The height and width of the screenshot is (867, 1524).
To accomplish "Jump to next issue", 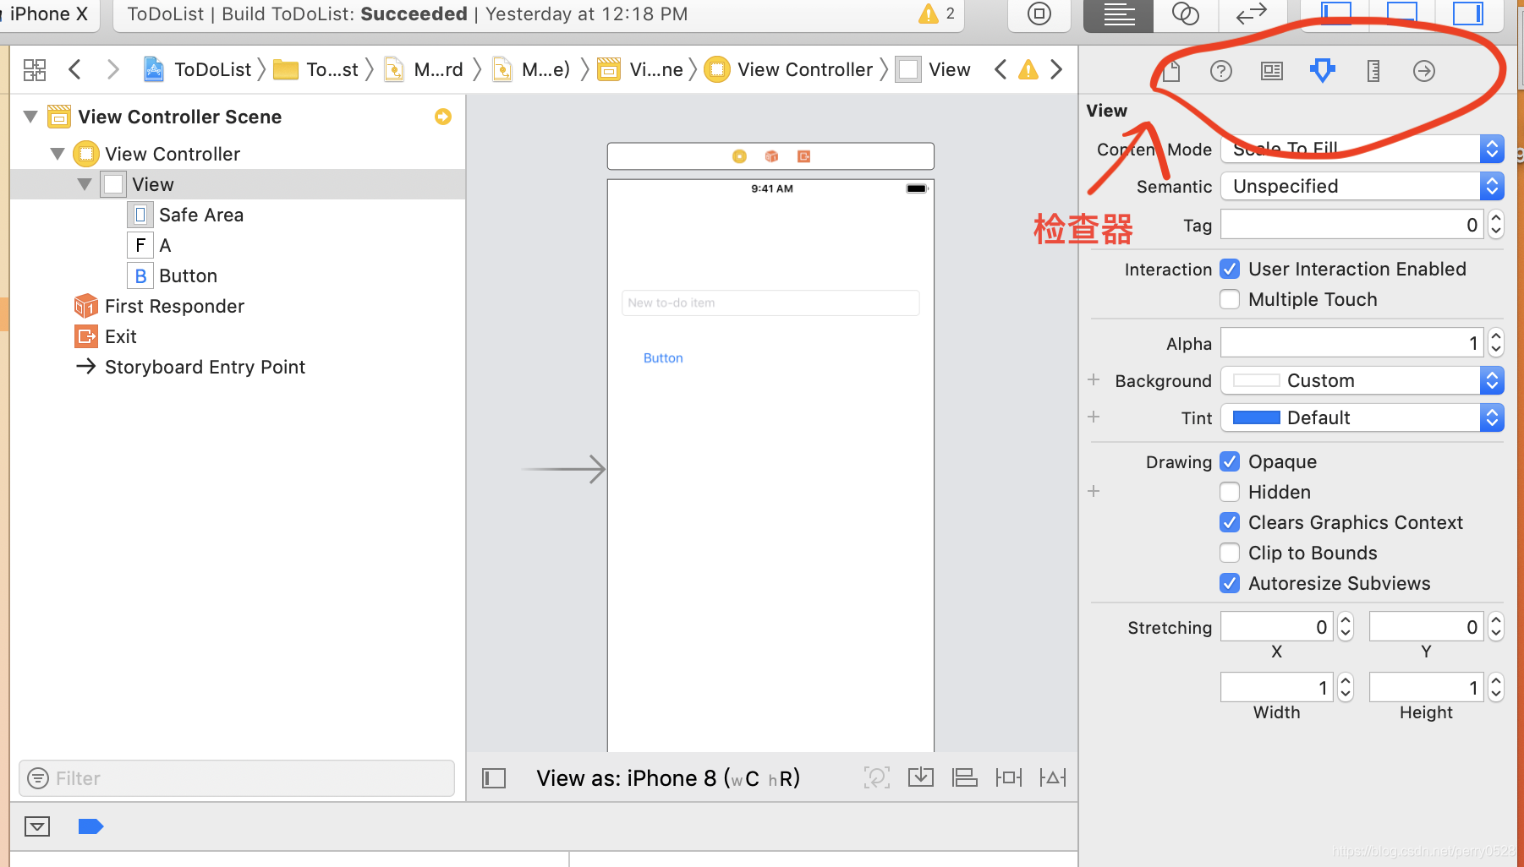I will pyautogui.click(x=1056, y=69).
